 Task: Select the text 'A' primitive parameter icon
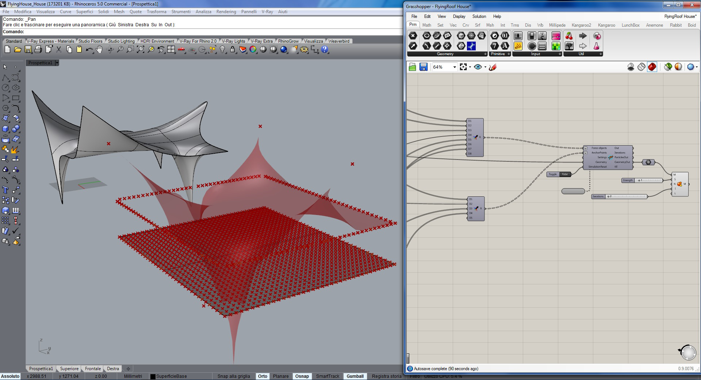(505, 46)
